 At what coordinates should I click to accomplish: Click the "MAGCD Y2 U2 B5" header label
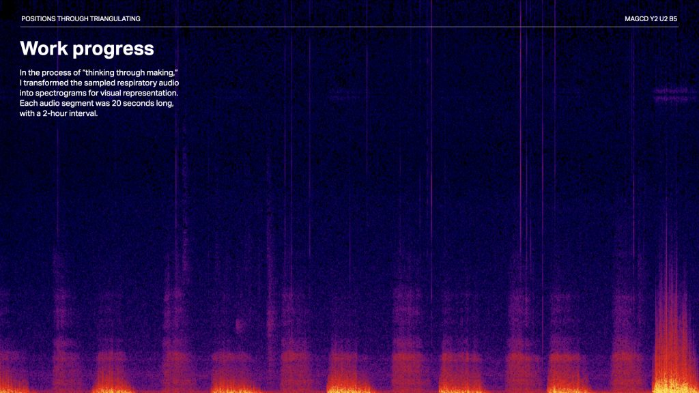651,19
